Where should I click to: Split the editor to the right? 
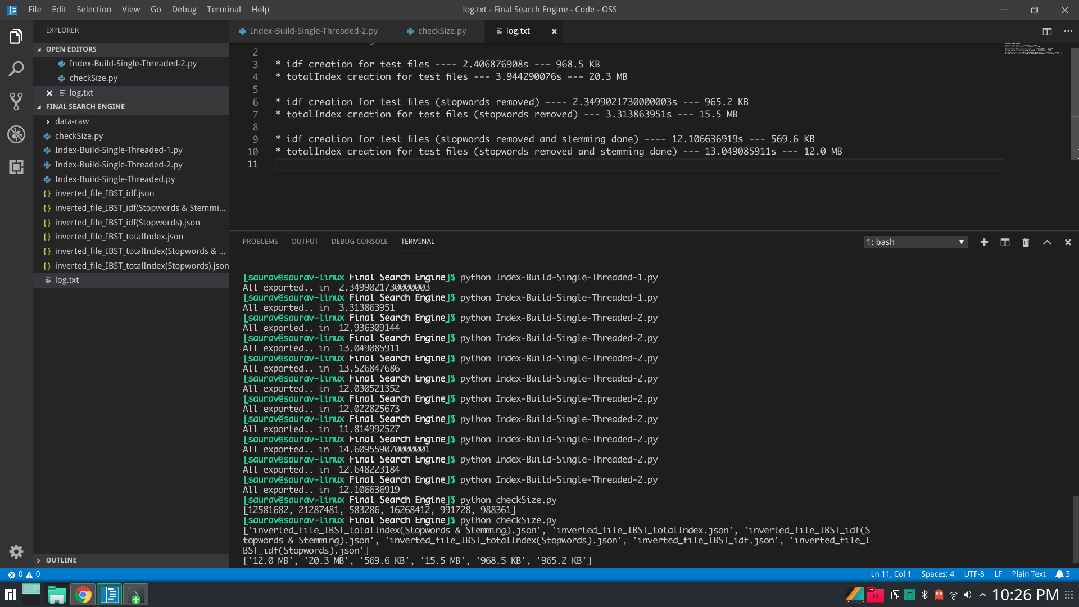(1047, 31)
